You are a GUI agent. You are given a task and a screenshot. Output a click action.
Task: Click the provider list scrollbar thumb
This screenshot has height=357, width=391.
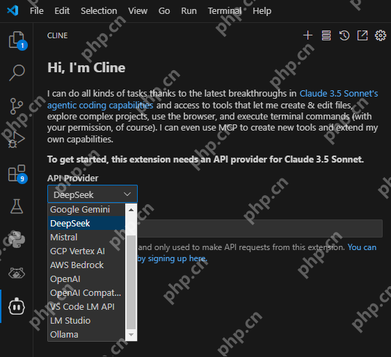coord(131,282)
